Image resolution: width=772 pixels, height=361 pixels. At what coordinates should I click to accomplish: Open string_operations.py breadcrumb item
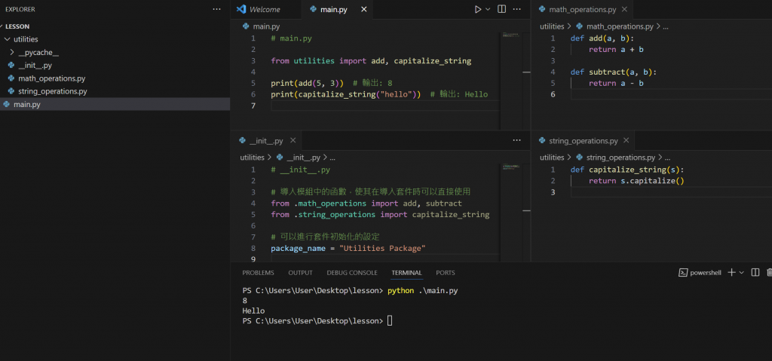click(621, 158)
